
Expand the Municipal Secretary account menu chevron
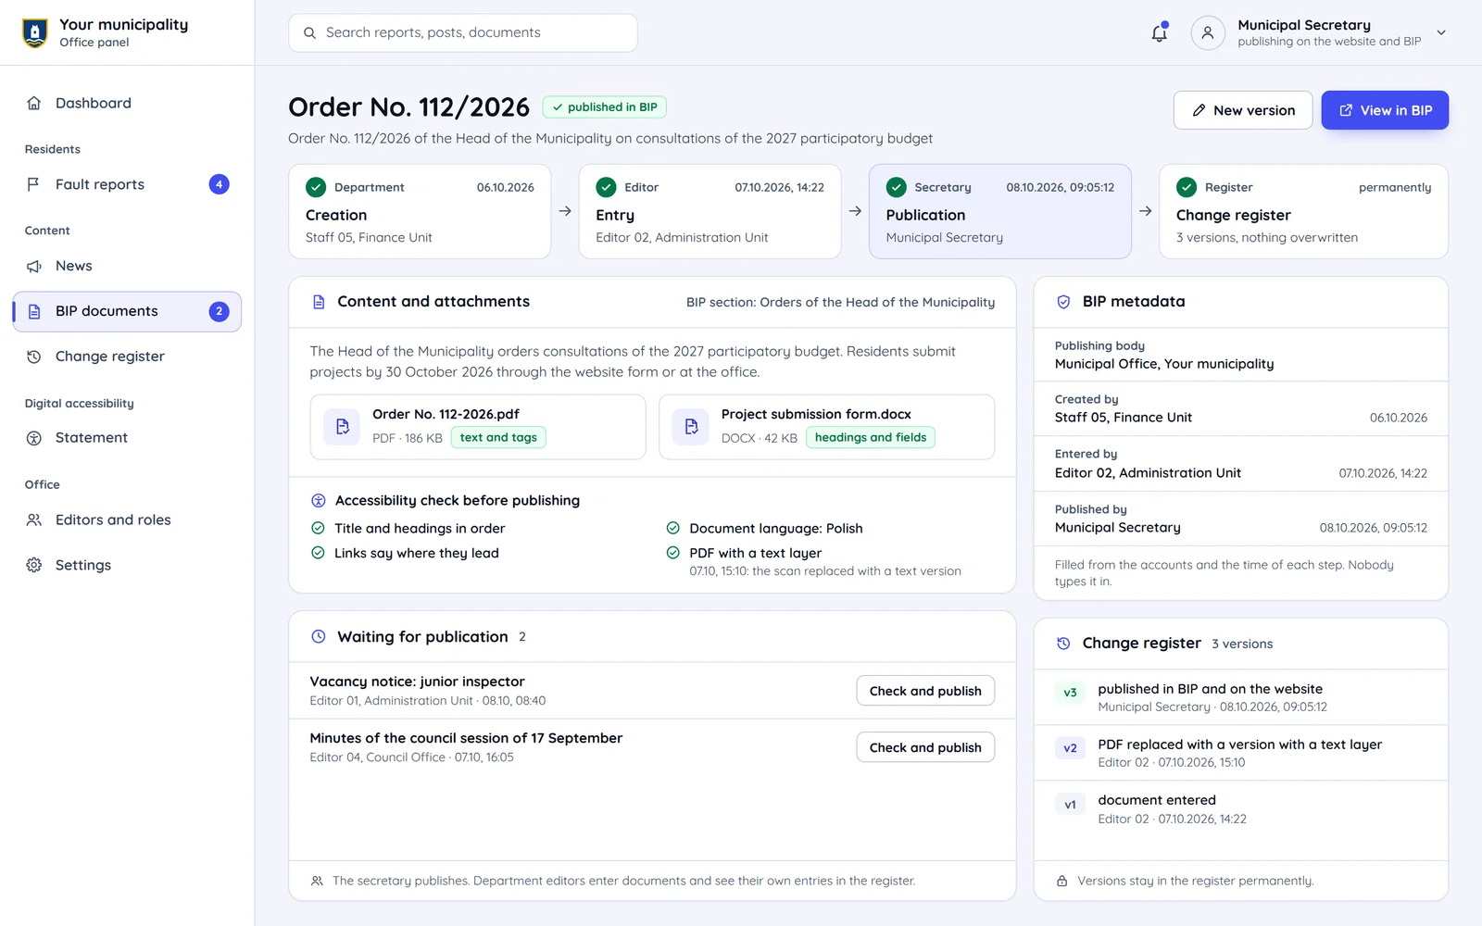coord(1441,32)
